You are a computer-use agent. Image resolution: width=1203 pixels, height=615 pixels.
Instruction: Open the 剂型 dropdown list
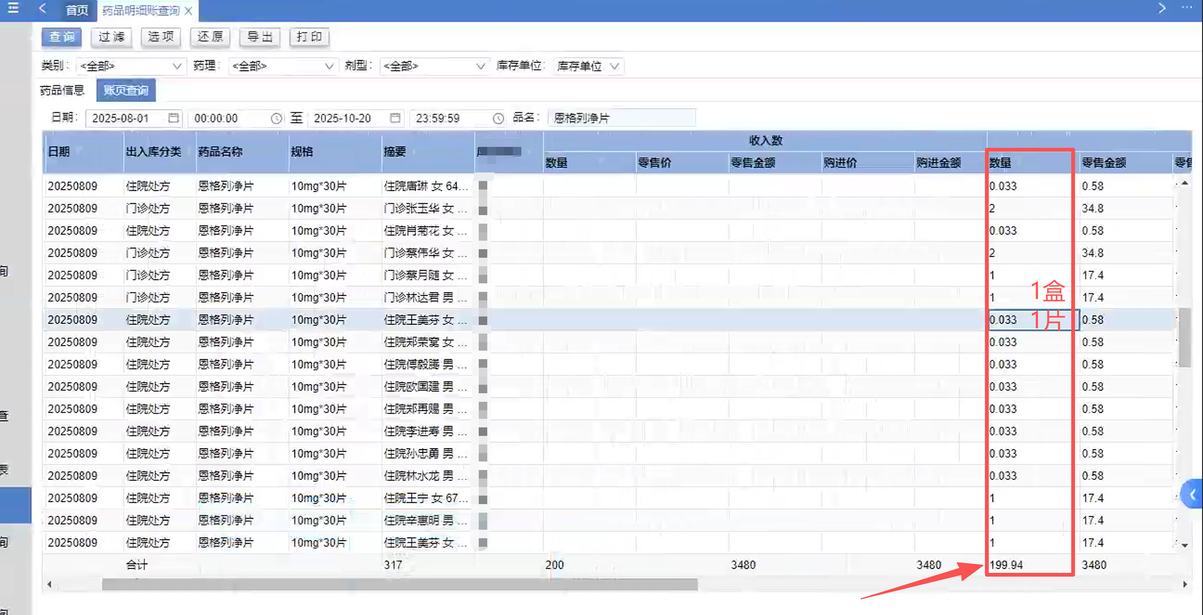click(480, 66)
